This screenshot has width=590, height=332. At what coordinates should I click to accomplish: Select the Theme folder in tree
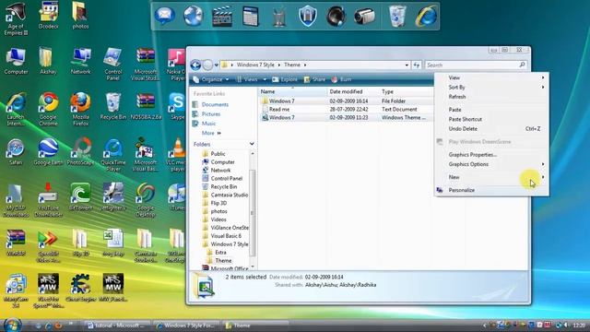[223, 260]
